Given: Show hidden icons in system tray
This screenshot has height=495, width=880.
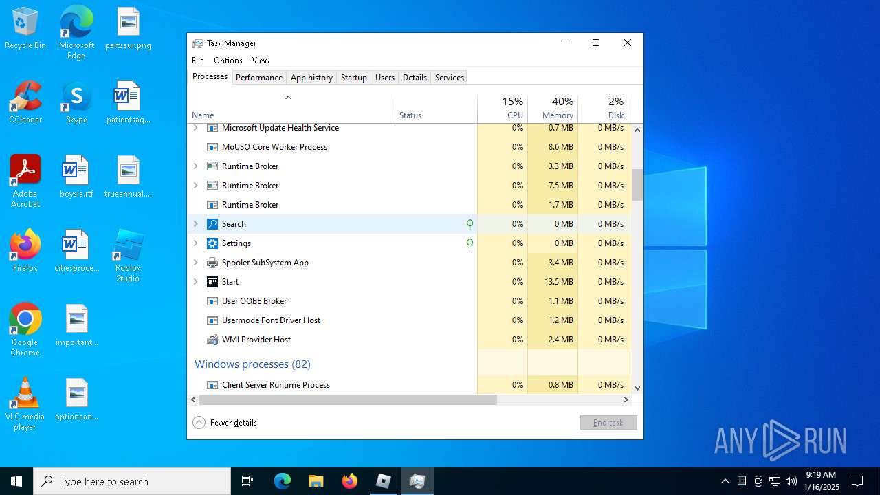Looking at the screenshot, I should [725, 481].
